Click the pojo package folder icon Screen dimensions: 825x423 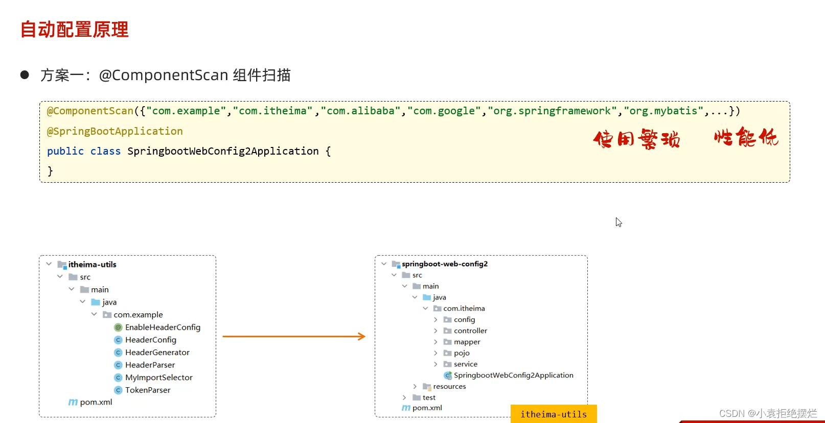pos(448,353)
